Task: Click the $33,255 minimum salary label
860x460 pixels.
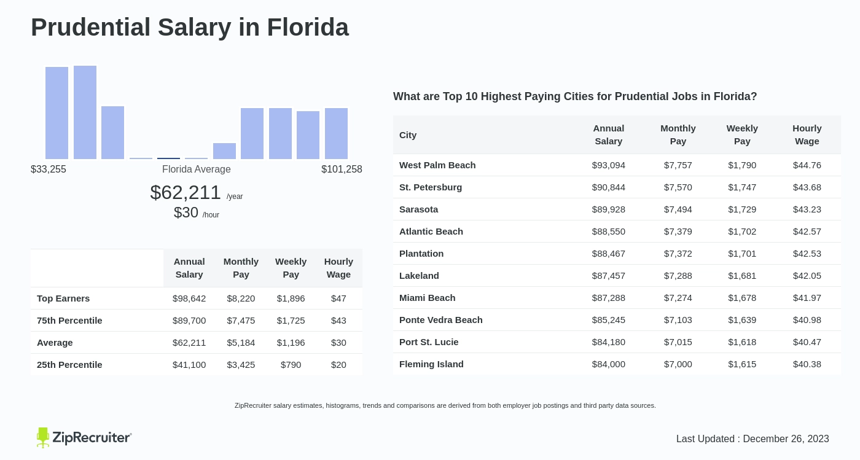Action: coord(49,170)
